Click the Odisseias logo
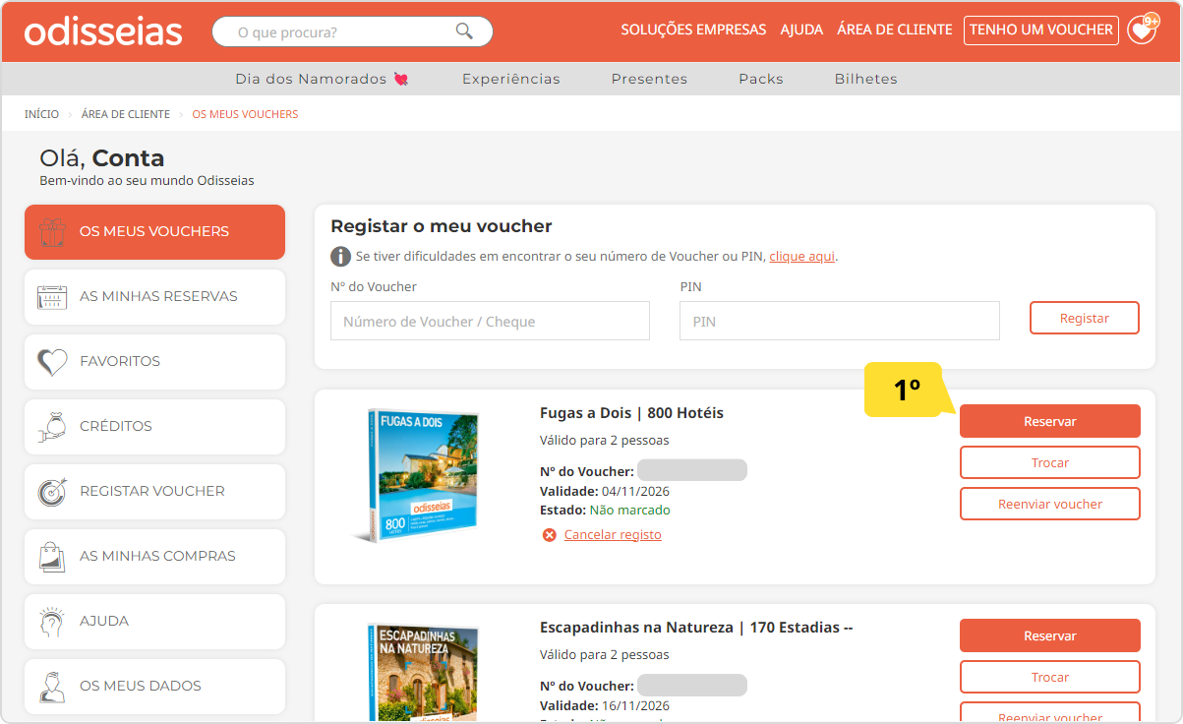Image resolution: width=1183 pixels, height=724 pixels. click(x=103, y=30)
